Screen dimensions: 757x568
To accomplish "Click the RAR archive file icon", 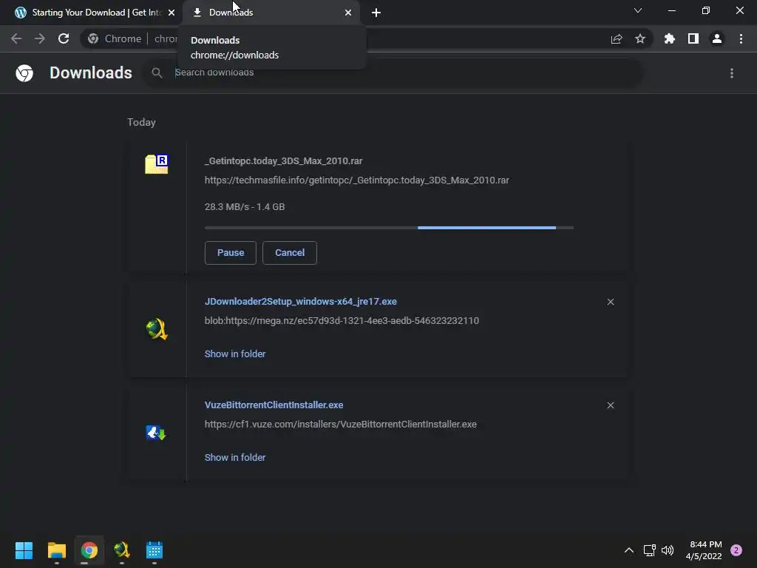I will [x=157, y=164].
